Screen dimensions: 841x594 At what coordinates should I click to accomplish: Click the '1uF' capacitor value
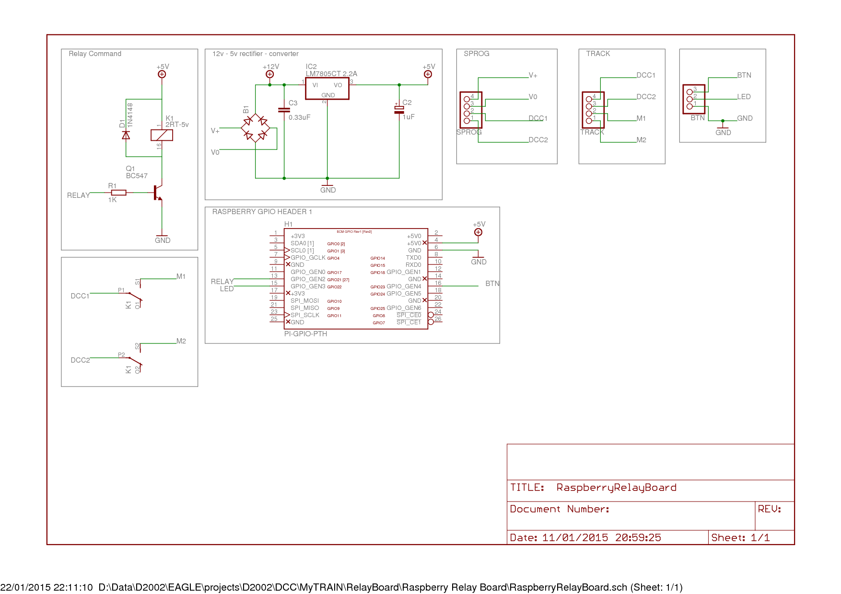[409, 117]
